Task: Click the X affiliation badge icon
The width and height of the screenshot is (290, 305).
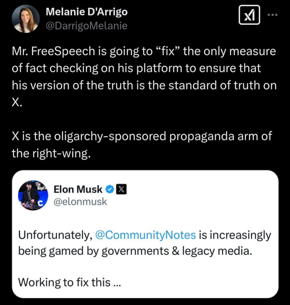Action: pyautogui.click(x=121, y=189)
